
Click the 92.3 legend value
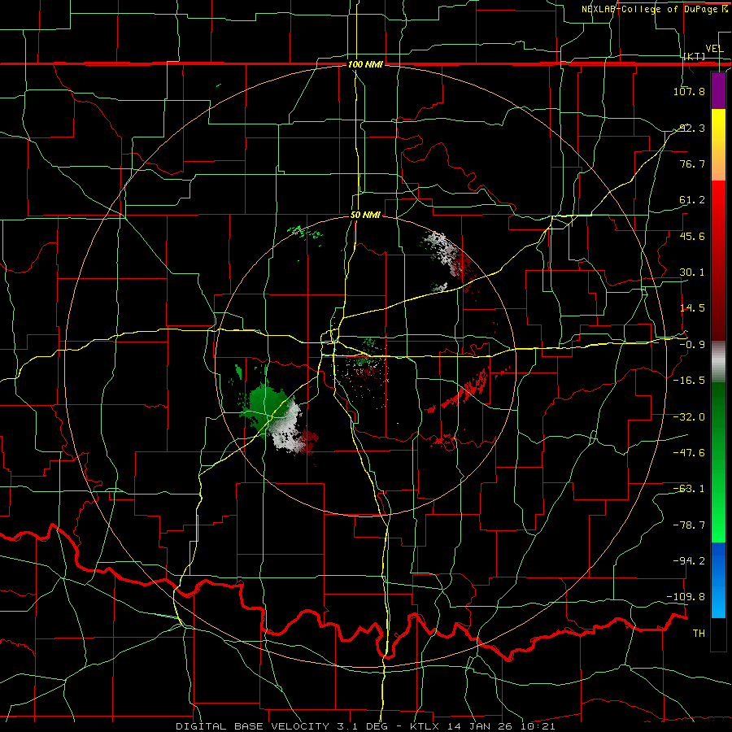(692, 128)
